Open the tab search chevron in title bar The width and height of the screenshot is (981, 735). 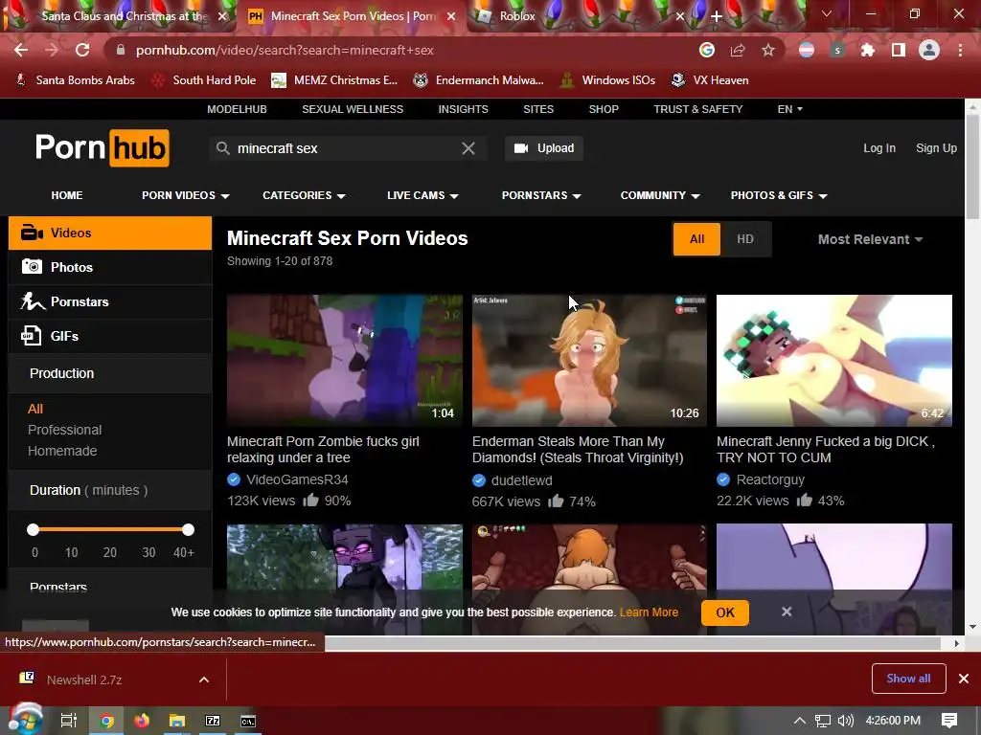click(827, 13)
